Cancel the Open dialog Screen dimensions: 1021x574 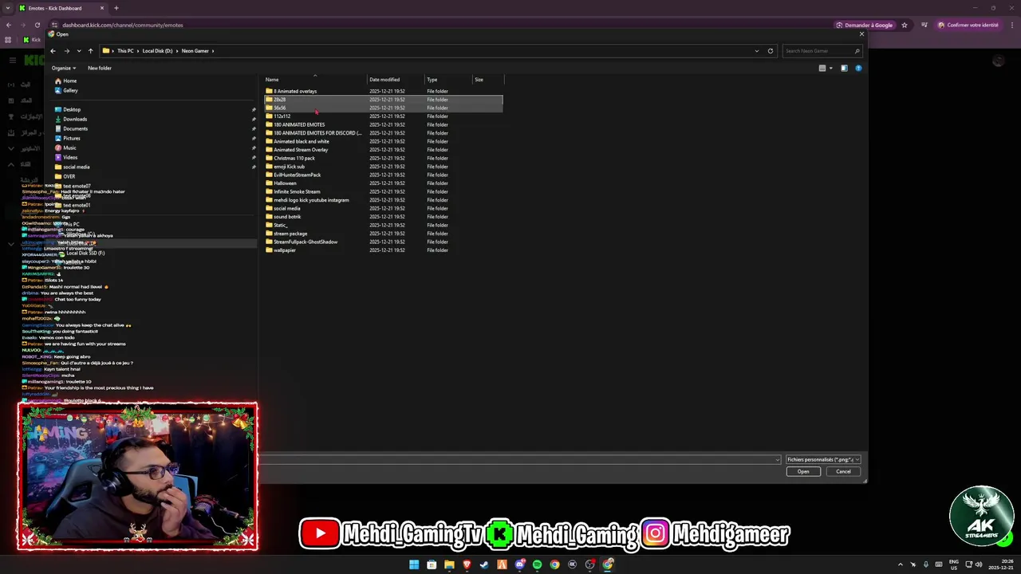tap(843, 472)
